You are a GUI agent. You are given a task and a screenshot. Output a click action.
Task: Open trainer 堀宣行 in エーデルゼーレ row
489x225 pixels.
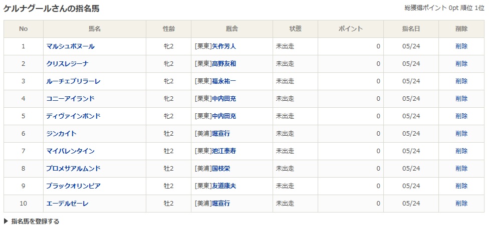click(221, 203)
